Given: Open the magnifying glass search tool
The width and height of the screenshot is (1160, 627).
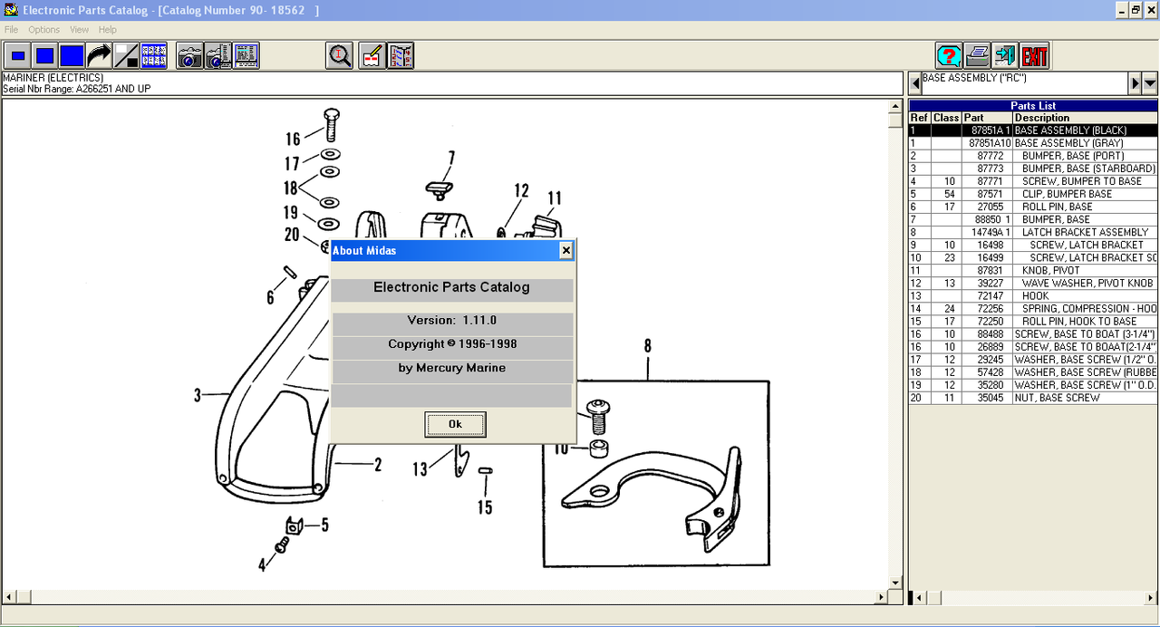Looking at the screenshot, I should point(340,56).
